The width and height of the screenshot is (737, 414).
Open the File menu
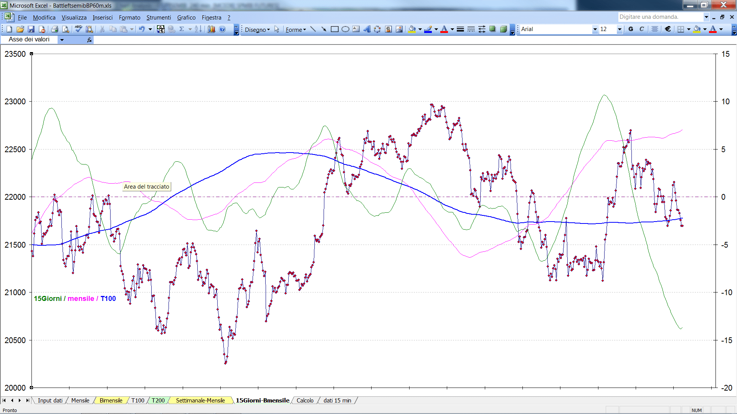[22, 18]
